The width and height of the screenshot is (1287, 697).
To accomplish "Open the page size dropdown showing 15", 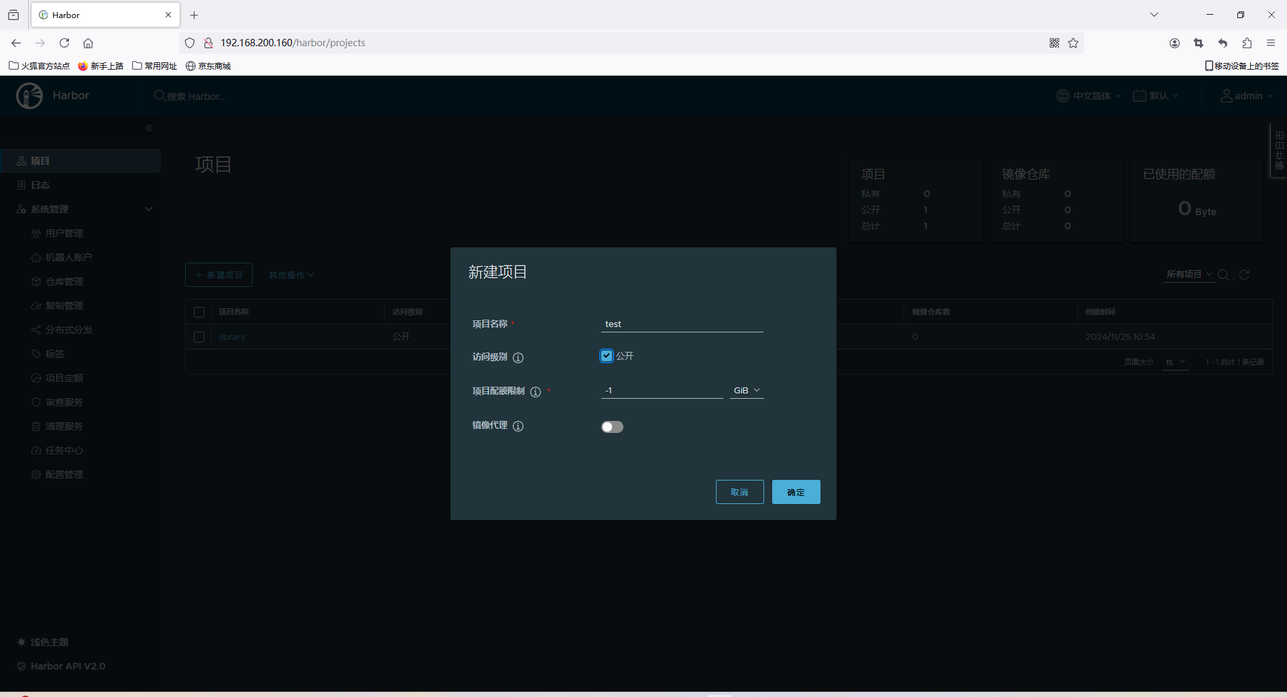I will pos(1175,362).
